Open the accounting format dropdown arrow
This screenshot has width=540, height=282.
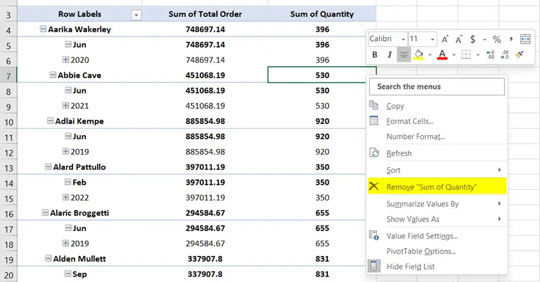484,39
